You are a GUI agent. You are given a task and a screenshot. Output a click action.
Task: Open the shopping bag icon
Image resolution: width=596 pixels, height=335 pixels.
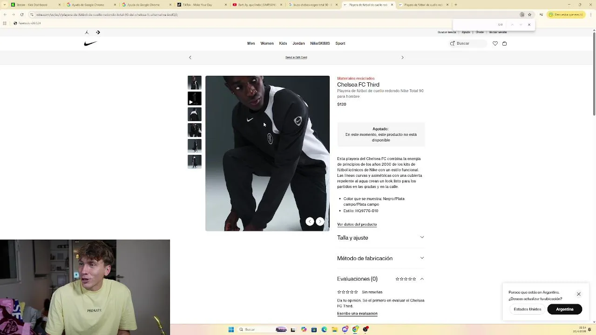(x=504, y=43)
